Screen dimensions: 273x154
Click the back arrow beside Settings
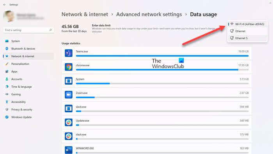point(5,5)
